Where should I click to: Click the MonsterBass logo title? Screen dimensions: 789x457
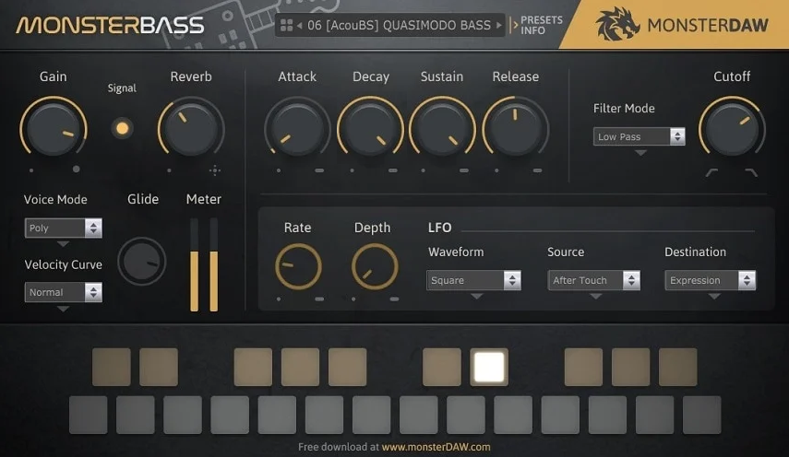coord(110,25)
